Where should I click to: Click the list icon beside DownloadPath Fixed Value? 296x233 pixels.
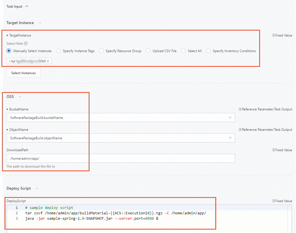point(273,150)
